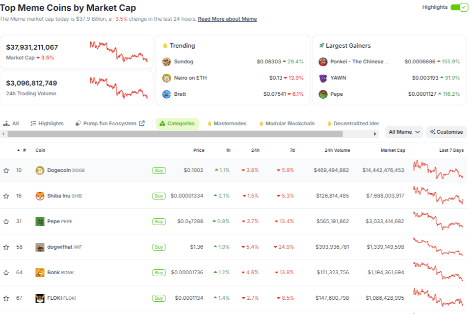Click the sparkle icon on the Customise button
Screen dimensions: 474x314
click(x=433, y=132)
